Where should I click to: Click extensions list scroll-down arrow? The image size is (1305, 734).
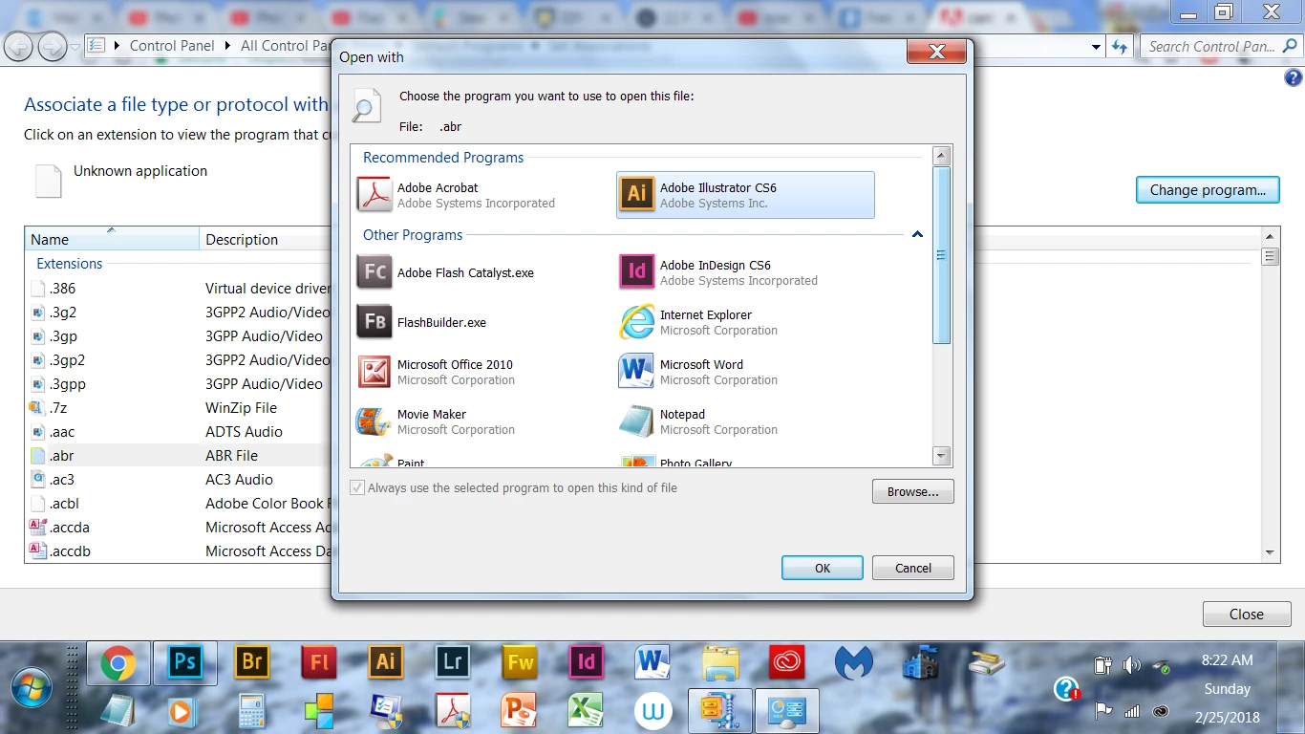[1270, 552]
